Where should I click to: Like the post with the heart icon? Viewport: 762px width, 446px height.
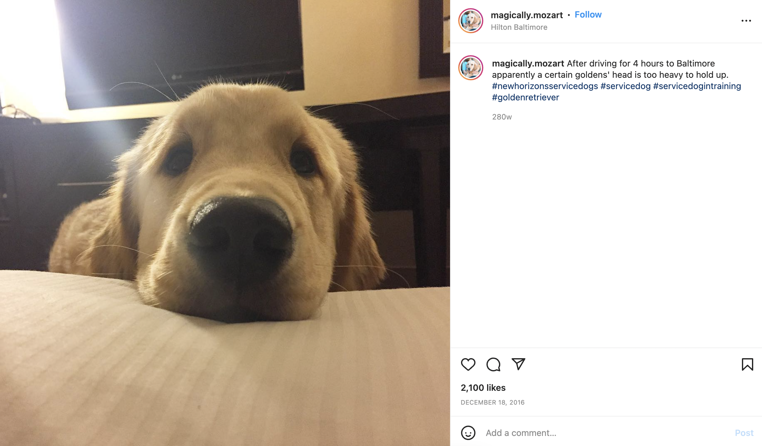468,364
